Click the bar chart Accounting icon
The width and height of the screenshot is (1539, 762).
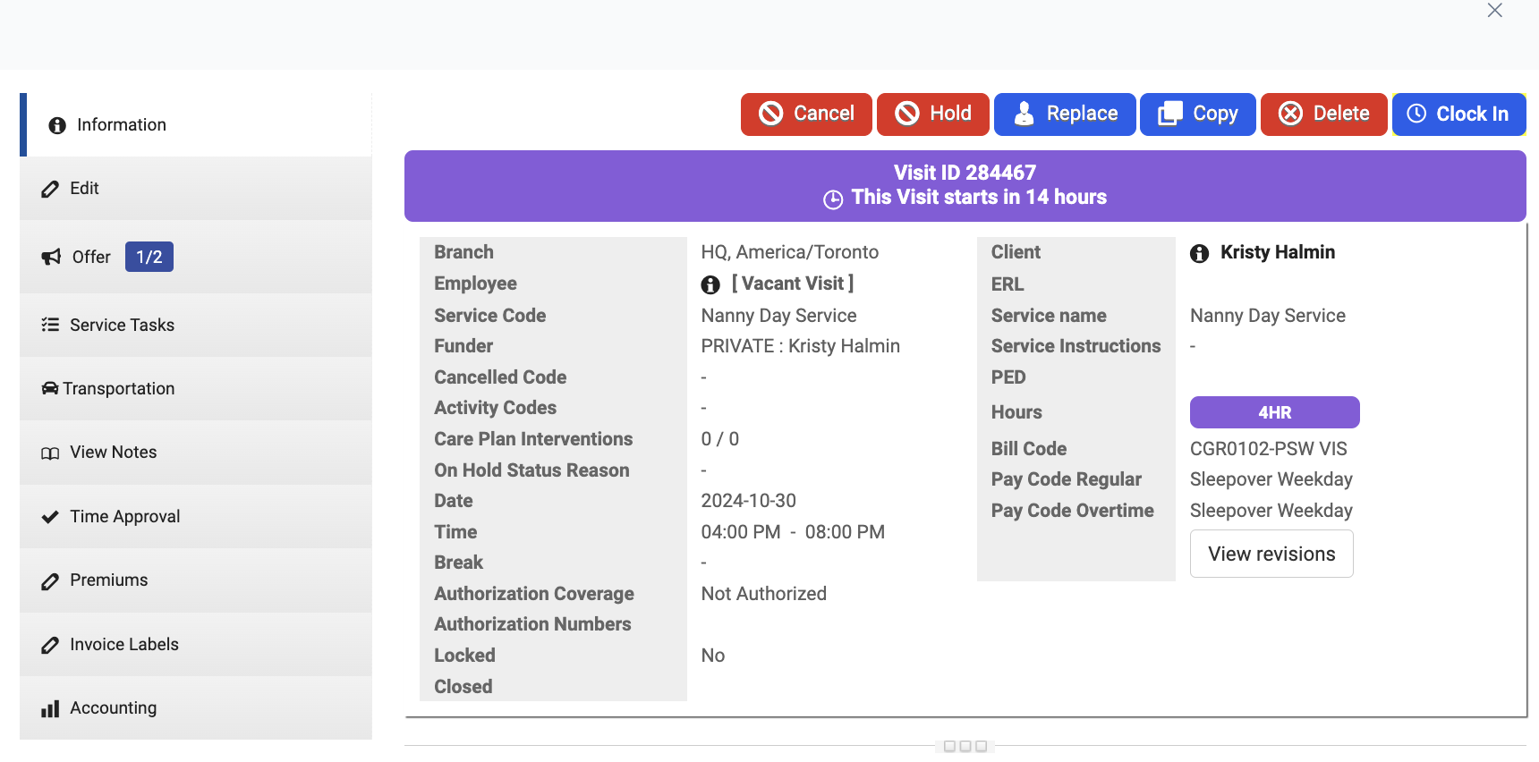point(50,708)
